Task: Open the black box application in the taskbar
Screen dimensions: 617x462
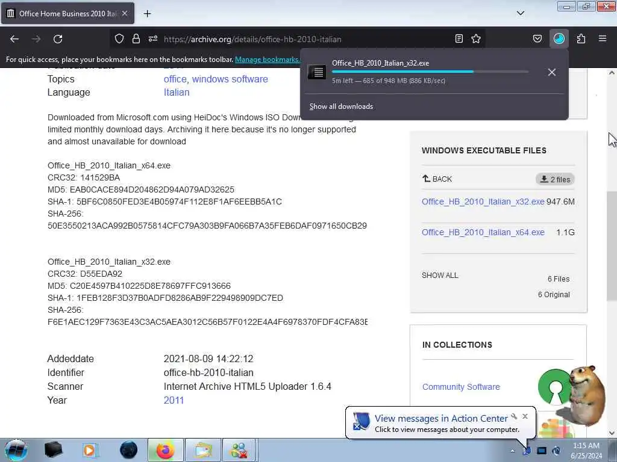Action: (53, 450)
